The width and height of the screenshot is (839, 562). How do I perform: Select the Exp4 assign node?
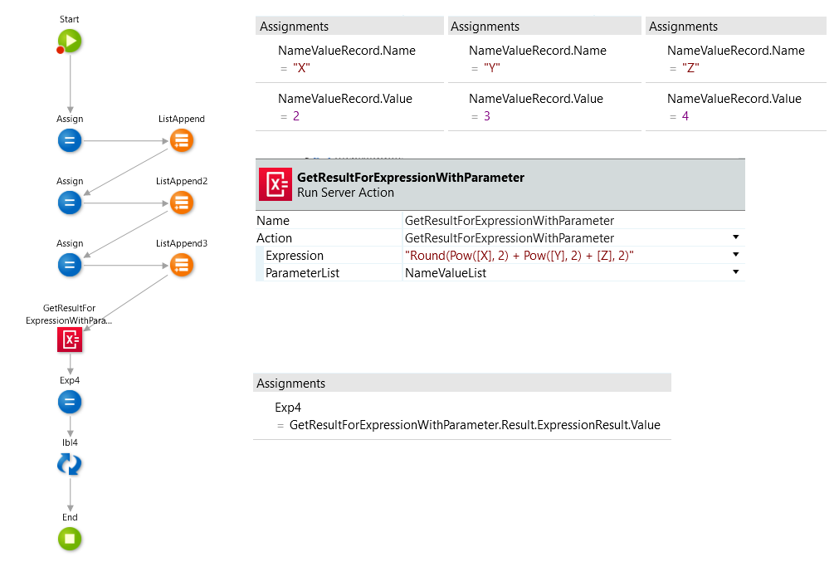pyautogui.click(x=70, y=402)
